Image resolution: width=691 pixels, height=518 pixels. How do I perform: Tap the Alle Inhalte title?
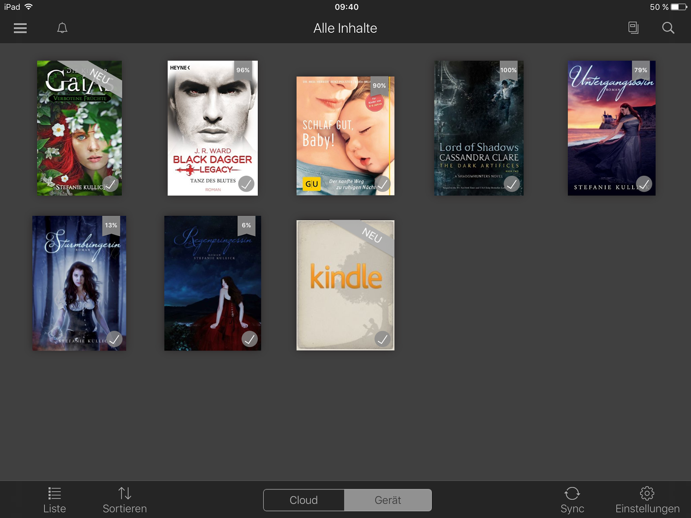click(345, 28)
